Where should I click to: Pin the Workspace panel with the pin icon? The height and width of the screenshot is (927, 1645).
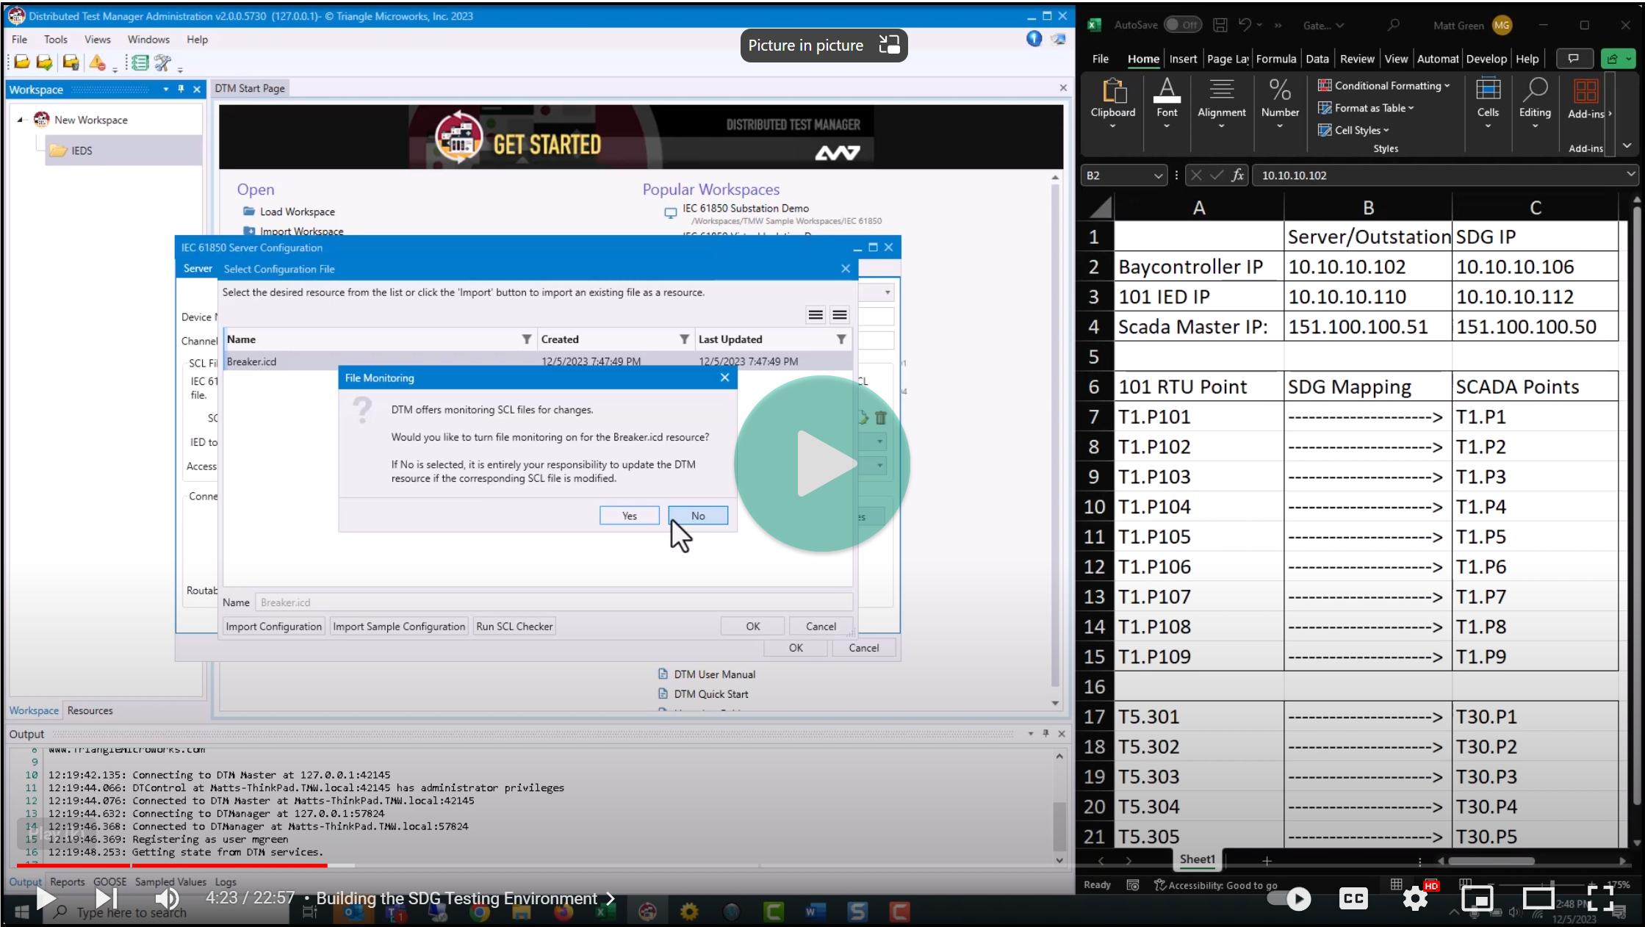(181, 89)
